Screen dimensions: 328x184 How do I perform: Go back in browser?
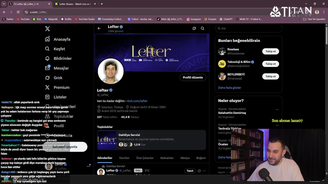tap(4, 12)
